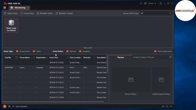Click the horizontal scrollbar below event list

point(54,102)
